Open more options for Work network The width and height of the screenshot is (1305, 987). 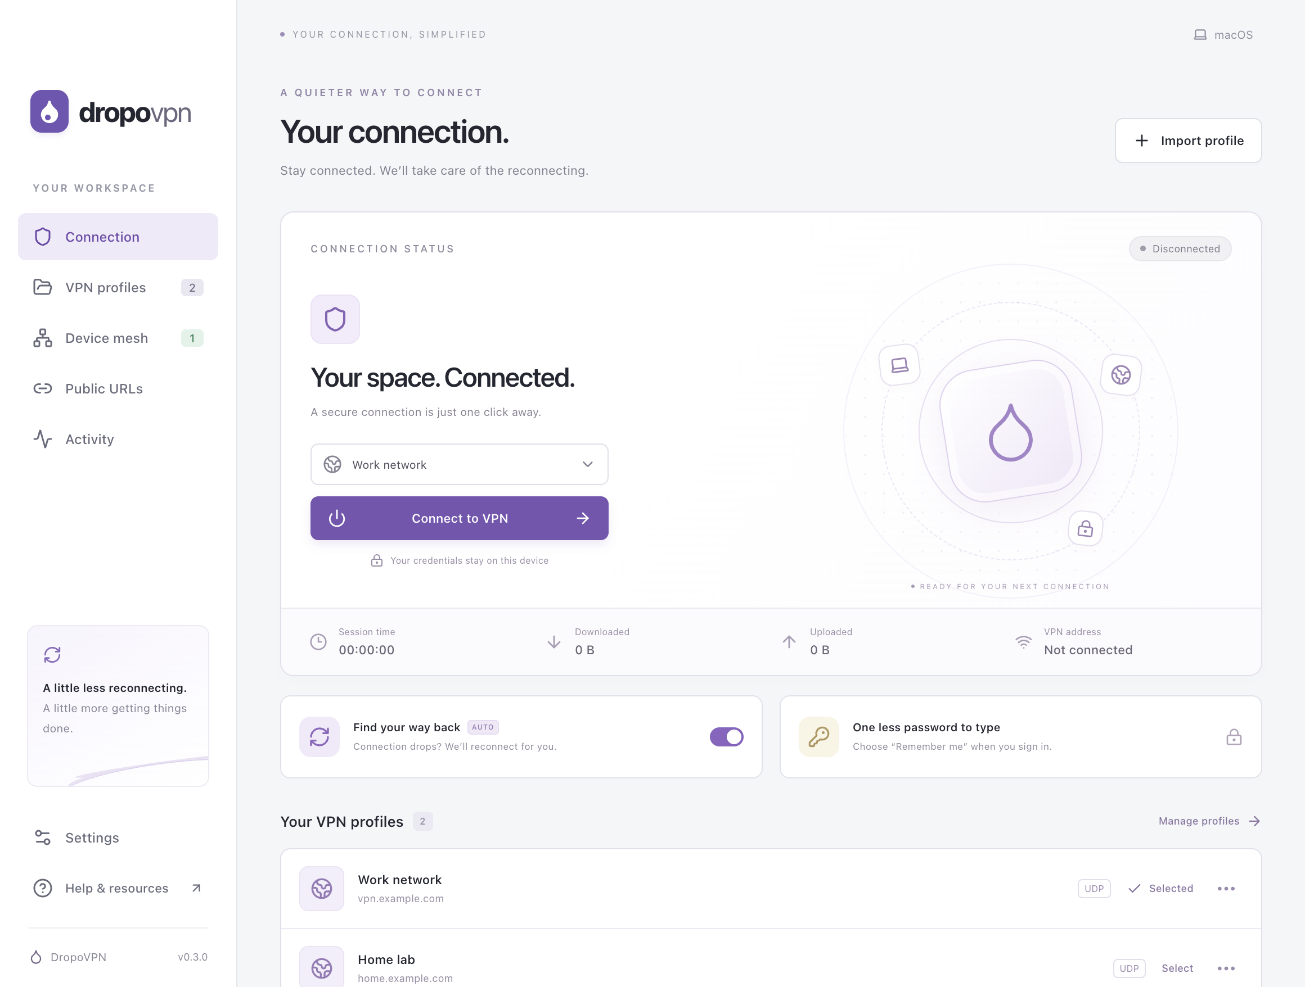[x=1226, y=889]
